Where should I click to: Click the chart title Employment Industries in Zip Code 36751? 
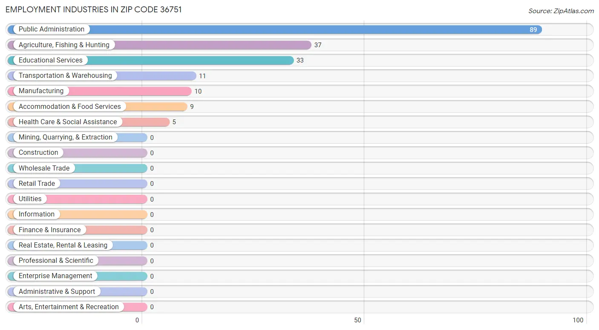[x=94, y=9]
